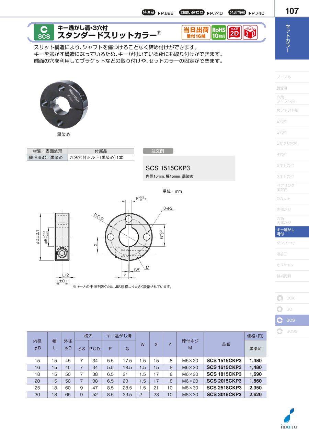Viewport: 309px width, 437px height.
Task: Select the SCSS collar icon in sidebar
Action: pyautogui.click(x=280, y=331)
